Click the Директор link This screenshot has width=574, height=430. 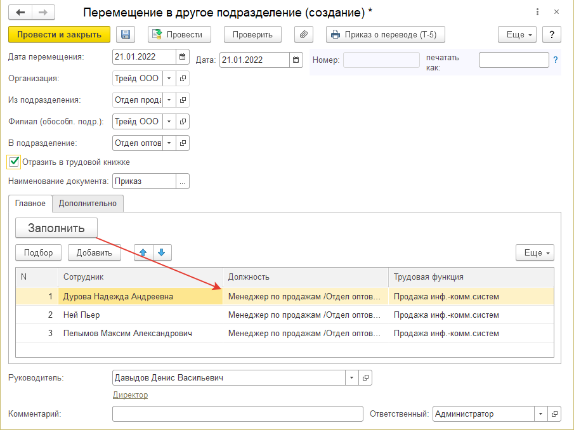coord(130,395)
